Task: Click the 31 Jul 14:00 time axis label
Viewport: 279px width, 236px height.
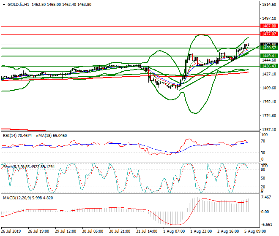Action: 146,231
